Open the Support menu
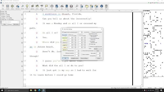The image size is (164, 92). pyautogui.click(x=41, y=3)
